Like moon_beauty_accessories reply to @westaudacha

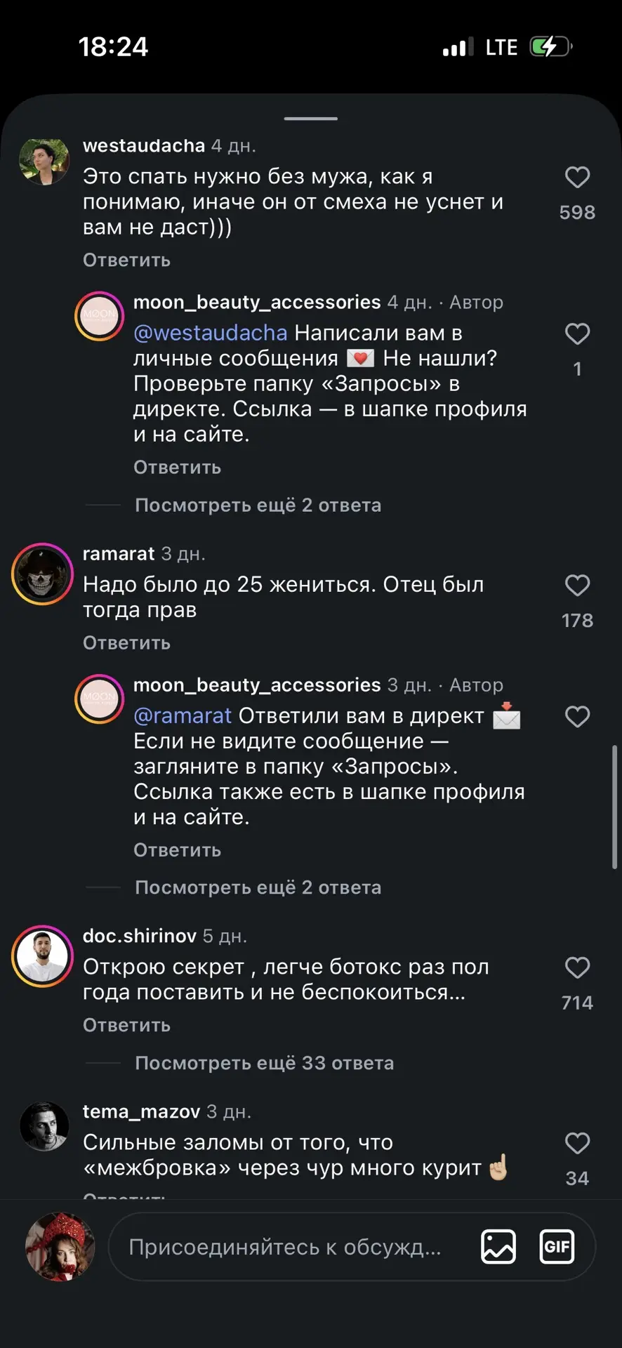click(x=577, y=333)
